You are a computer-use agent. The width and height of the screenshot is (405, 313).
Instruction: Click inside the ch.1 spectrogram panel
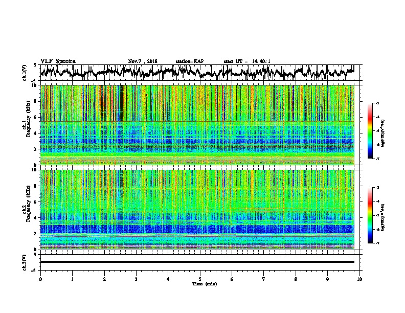pos(197,125)
